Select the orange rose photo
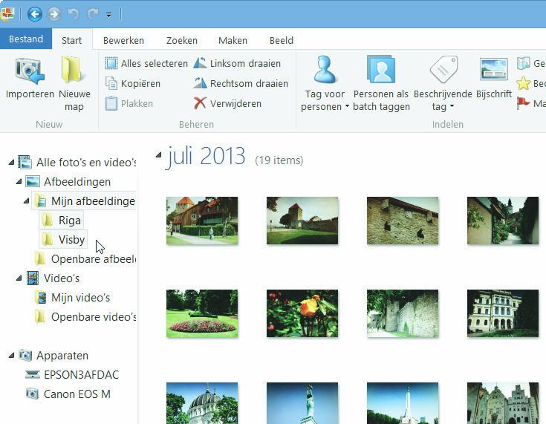Screen dimensions: 546x424 tap(302, 313)
